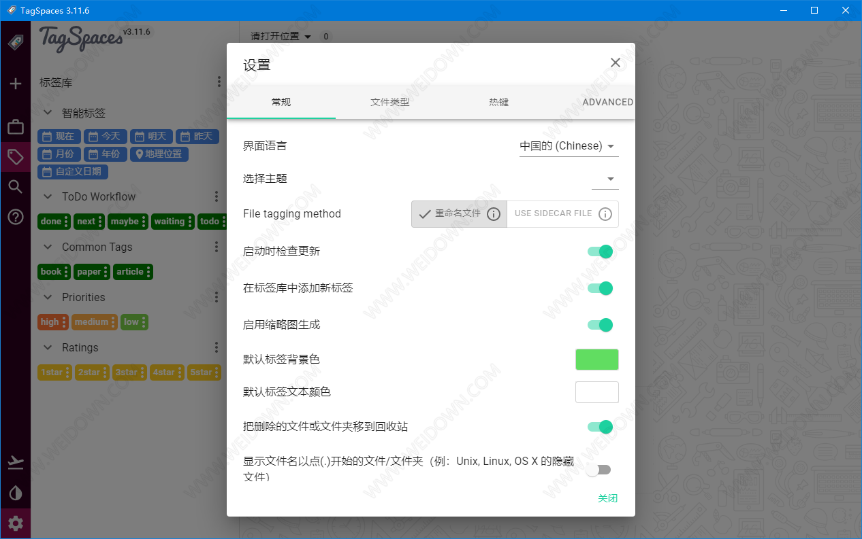
Task: Open the help question mark icon
Action: click(15, 217)
